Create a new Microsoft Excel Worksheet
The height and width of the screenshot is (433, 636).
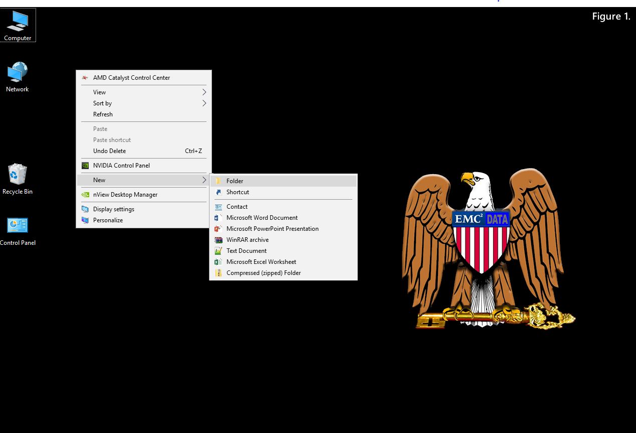[283, 262]
